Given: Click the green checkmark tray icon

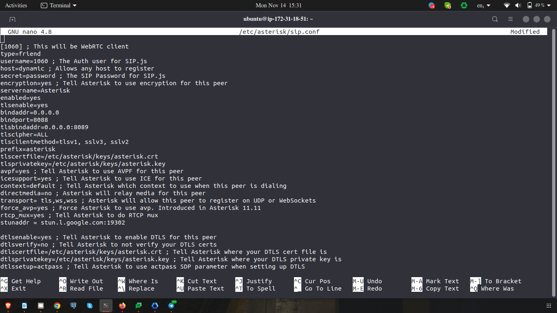Looking at the screenshot, I should pyautogui.click(x=448, y=5).
